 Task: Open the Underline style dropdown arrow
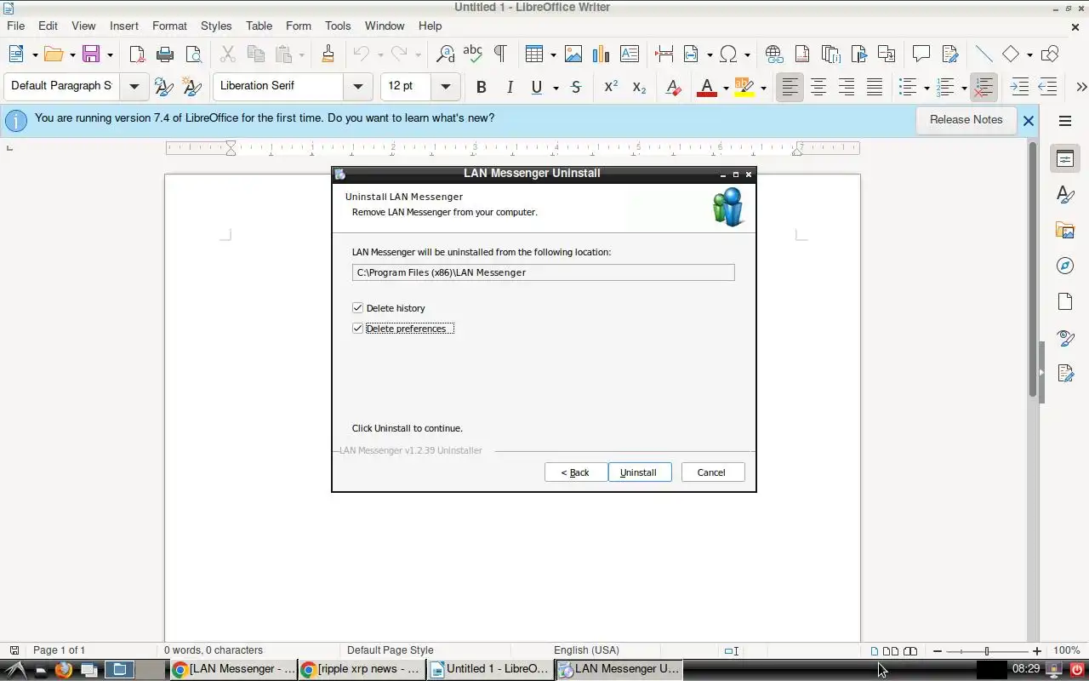point(556,88)
